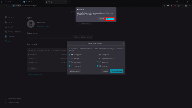
Task: Uncheck the Bookmarks sync checkbox
Action: (x=70, y=55)
